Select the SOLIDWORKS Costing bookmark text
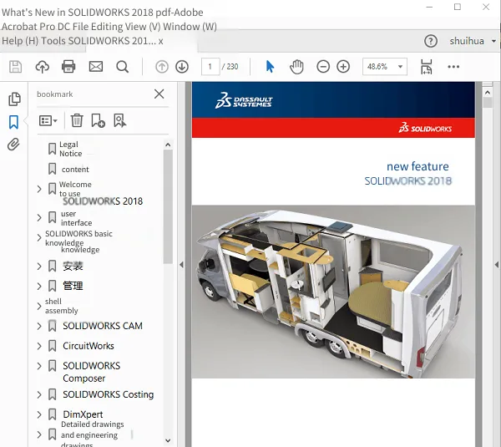Screen dimensions: 501x447 108,394
